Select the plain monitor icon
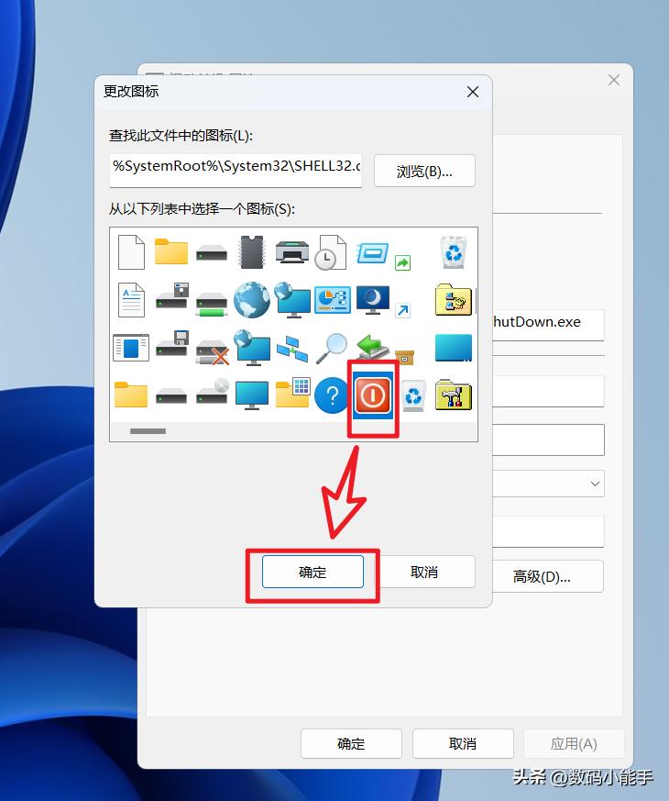 pyautogui.click(x=252, y=395)
